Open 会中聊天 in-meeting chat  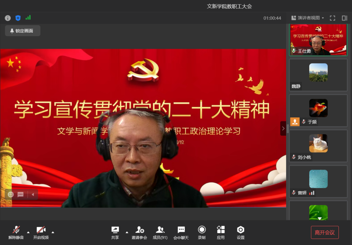181,232
